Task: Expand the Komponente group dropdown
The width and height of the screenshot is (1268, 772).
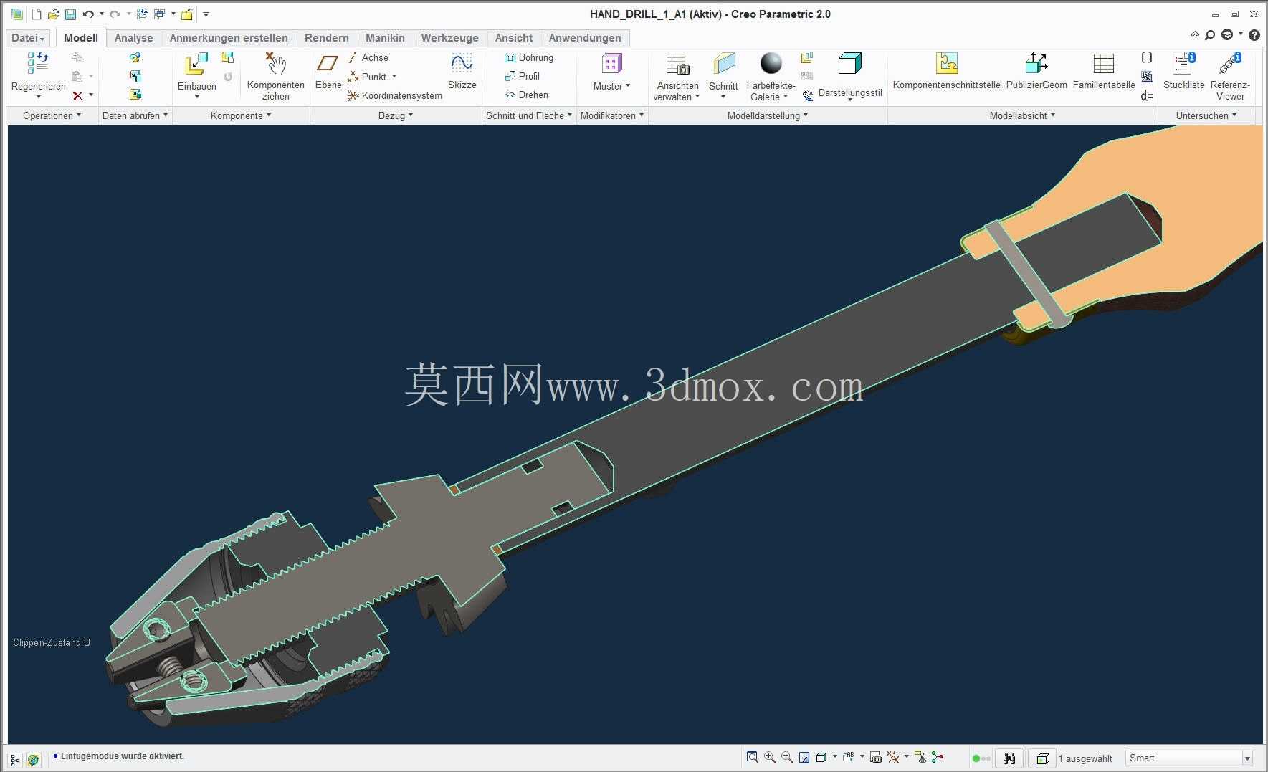Action: 241,115
